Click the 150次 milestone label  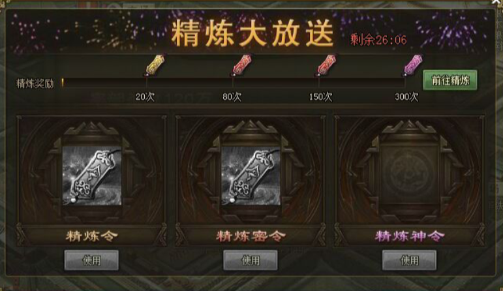[320, 97]
